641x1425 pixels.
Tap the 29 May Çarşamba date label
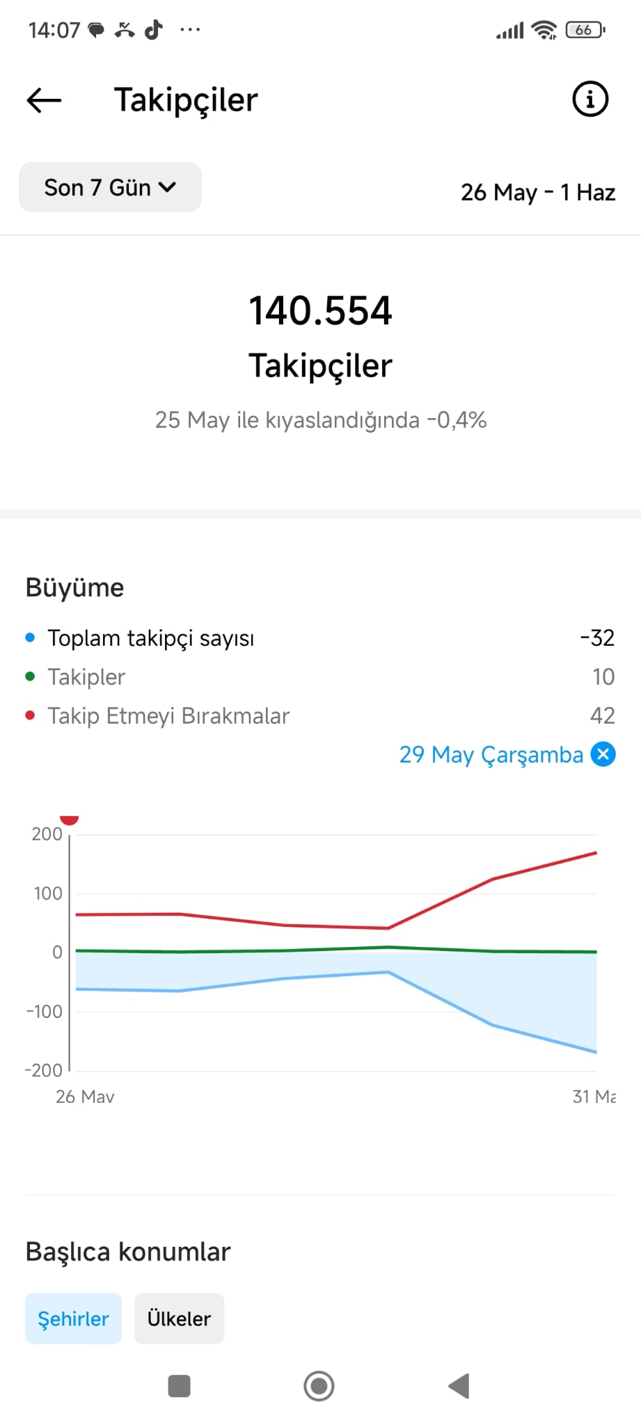point(491,754)
